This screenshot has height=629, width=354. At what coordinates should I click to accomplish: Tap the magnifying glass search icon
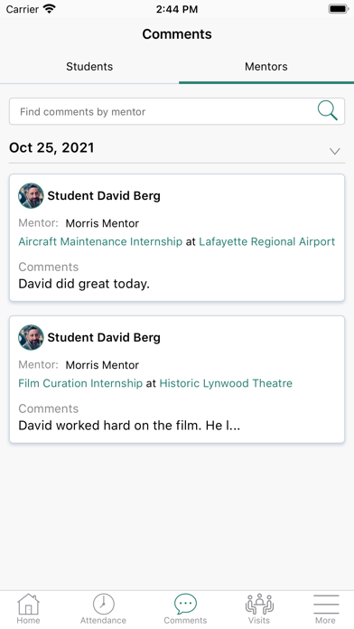point(328,111)
